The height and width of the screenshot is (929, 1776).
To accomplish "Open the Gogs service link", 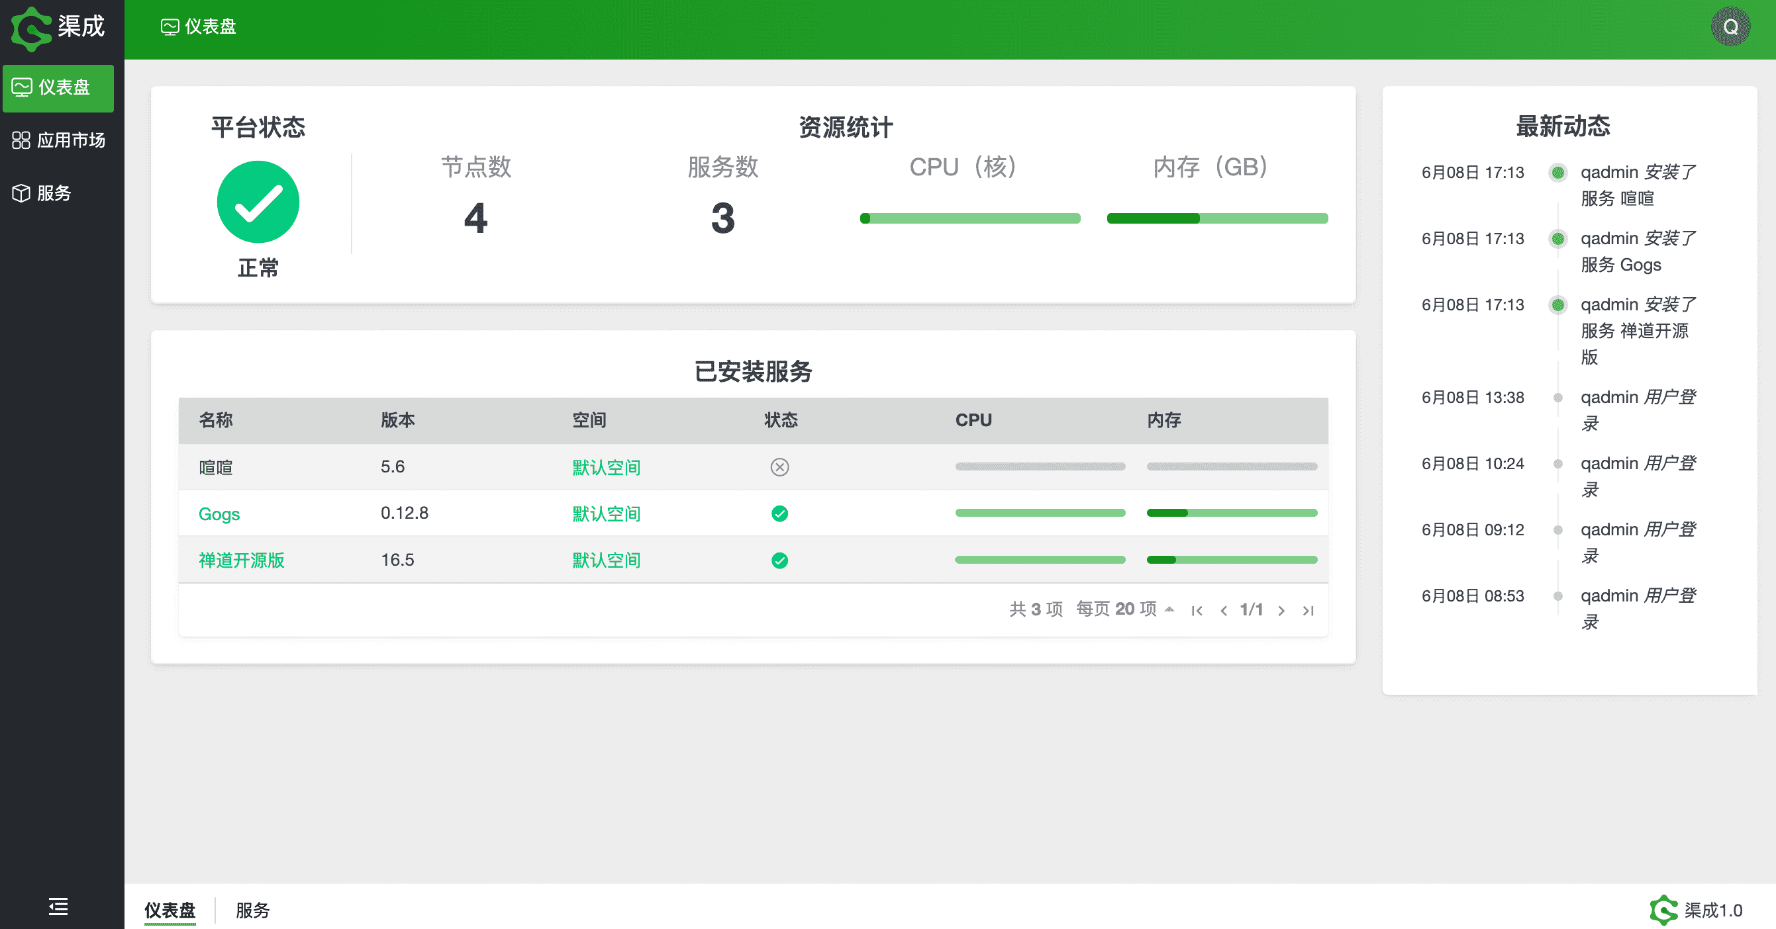I will pyautogui.click(x=219, y=513).
